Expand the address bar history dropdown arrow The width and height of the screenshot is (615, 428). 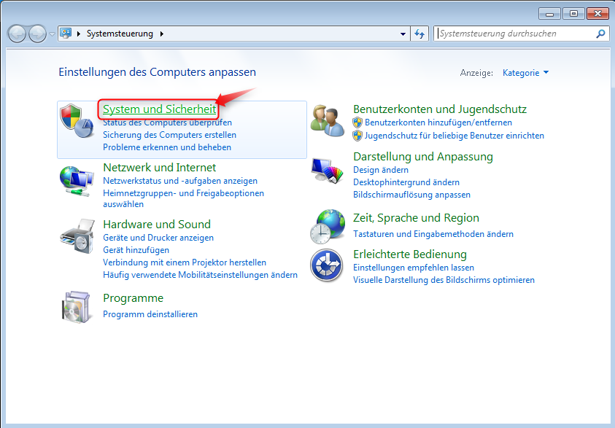coord(403,33)
